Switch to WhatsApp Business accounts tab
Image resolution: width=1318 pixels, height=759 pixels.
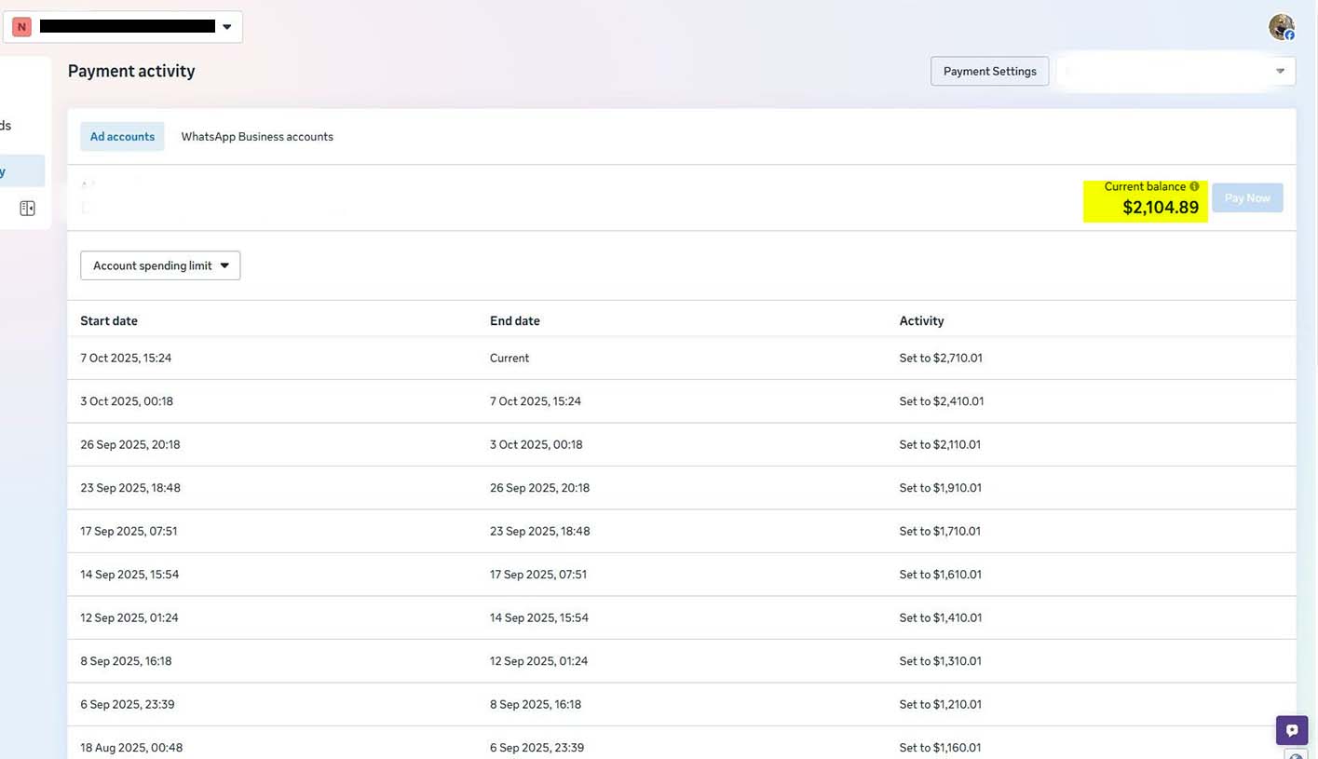pyautogui.click(x=257, y=136)
